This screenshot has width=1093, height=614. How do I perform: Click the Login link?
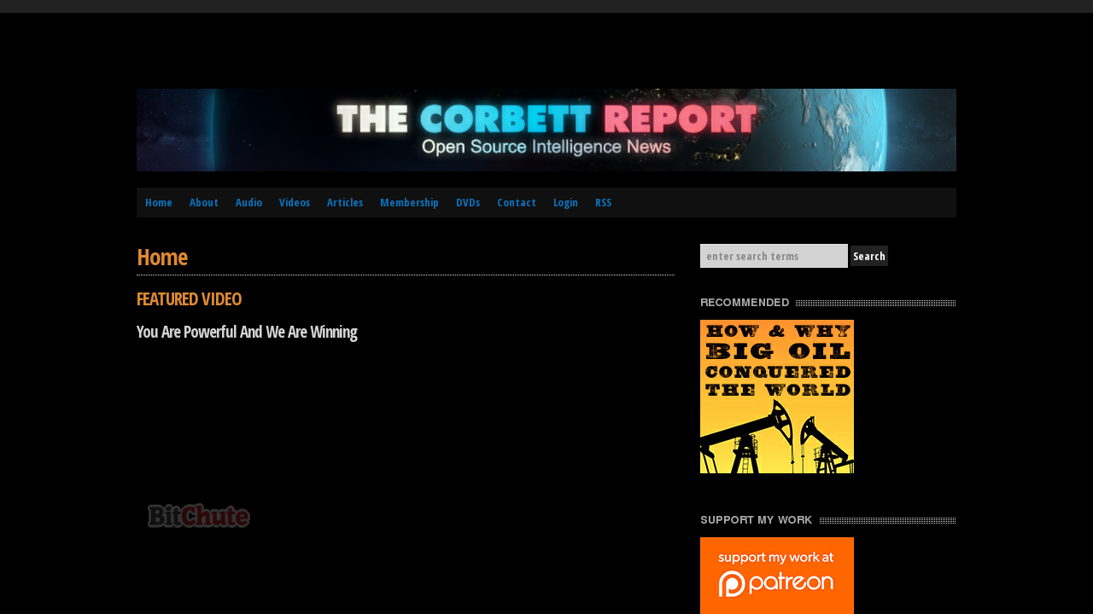click(565, 202)
